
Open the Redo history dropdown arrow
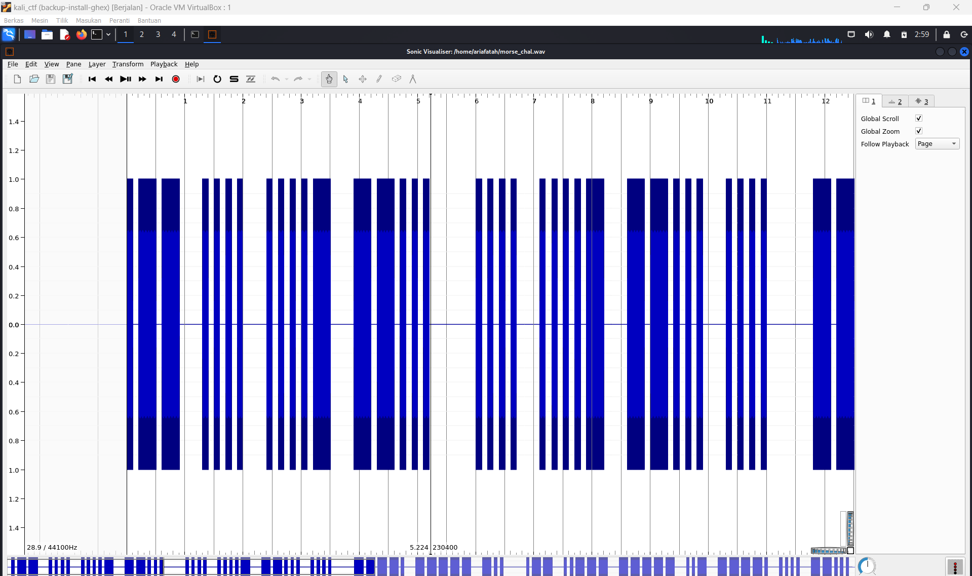click(x=309, y=79)
